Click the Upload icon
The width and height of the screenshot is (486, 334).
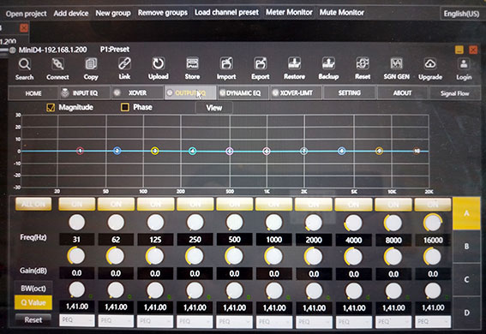tap(159, 63)
